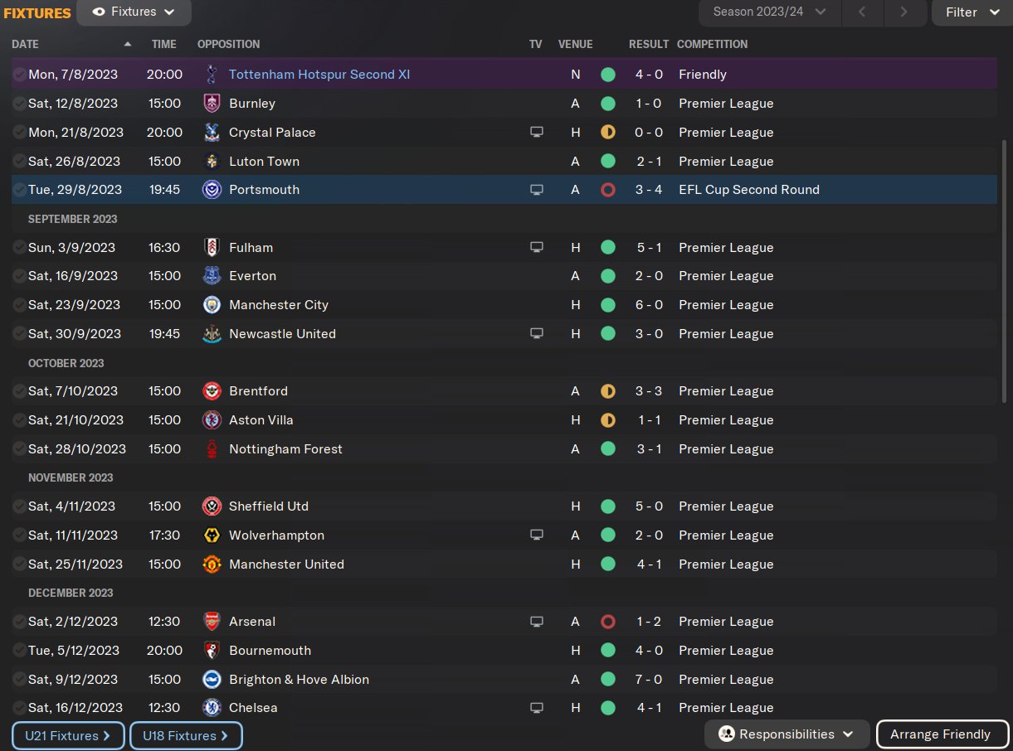The width and height of the screenshot is (1013, 751).
Task: Toggle the checkmark beside the Burnley fixture
Action: pos(19,104)
